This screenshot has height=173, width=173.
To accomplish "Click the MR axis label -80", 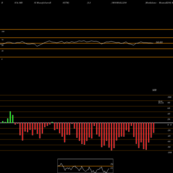I will coord(169,147).
